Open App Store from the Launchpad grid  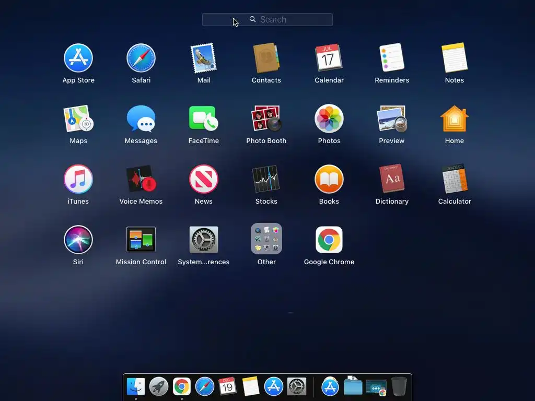(x=78, y=58)
